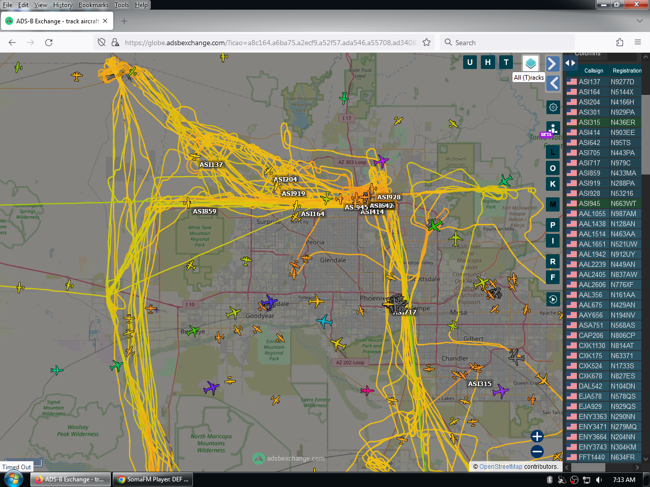Zoom in the map with plus button

pos(537,436)
